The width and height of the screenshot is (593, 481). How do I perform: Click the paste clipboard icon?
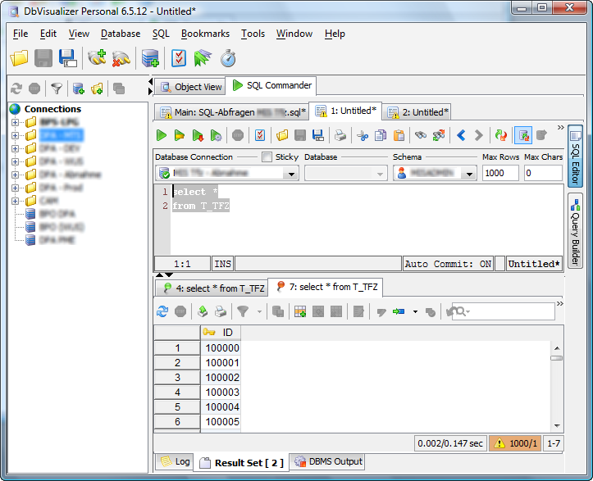click(399, 135)
